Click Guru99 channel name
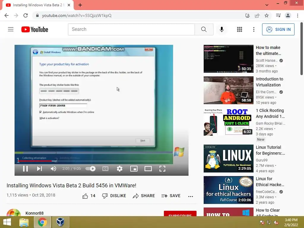The width and height of the screenshot is (304, 228). point(262,160)
